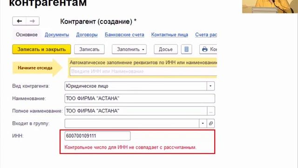The height and width of the screenshot is (168, 298).
Task: Open the Контактные лица tab
Action: [x=169, y=35]
